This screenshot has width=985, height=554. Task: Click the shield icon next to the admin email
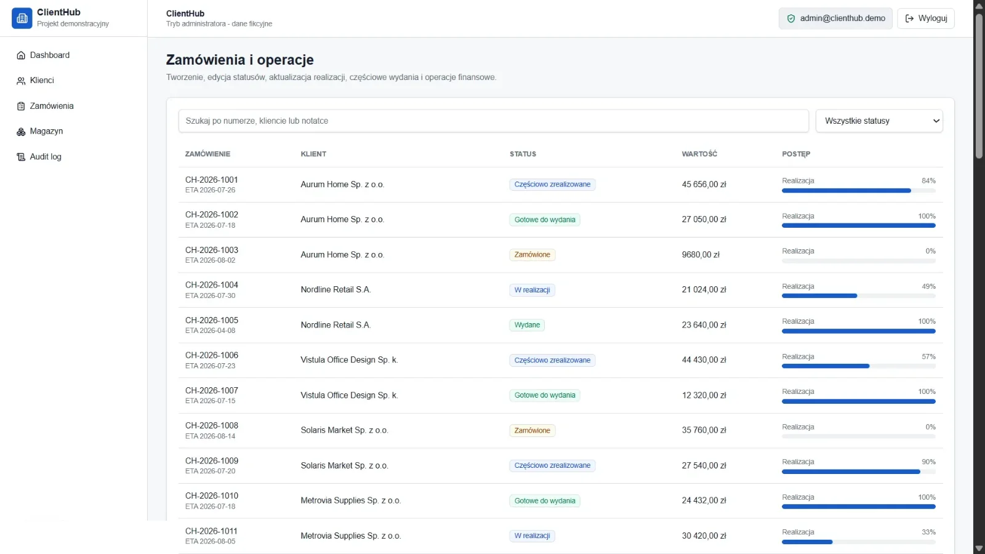791,18
